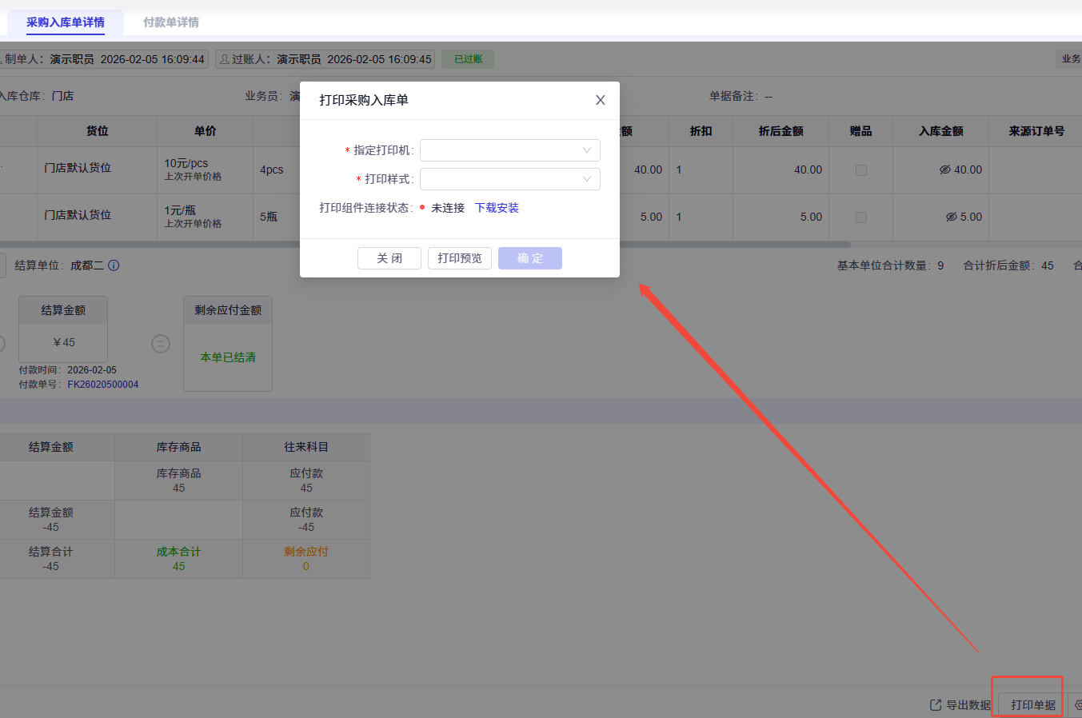Open the 指定打印机 dropdown
Viewport: 1082px width, 718px height.
point(510,150)
